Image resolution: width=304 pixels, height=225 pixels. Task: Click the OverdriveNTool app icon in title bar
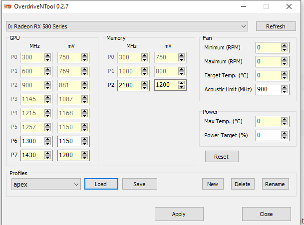(x=7, y=6)
